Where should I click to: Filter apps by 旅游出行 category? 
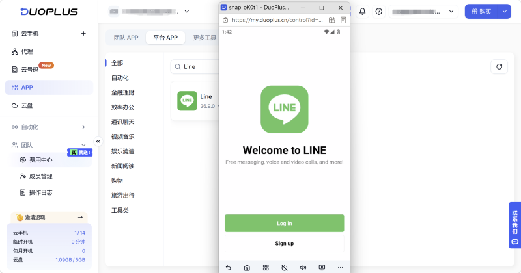tap(122, 196)
